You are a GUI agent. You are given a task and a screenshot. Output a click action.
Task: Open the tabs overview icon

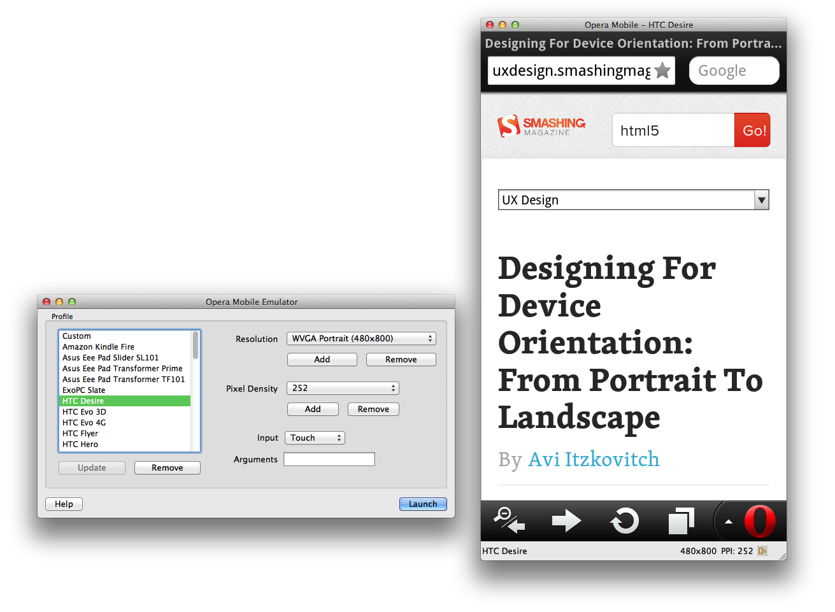pos(681,521)
